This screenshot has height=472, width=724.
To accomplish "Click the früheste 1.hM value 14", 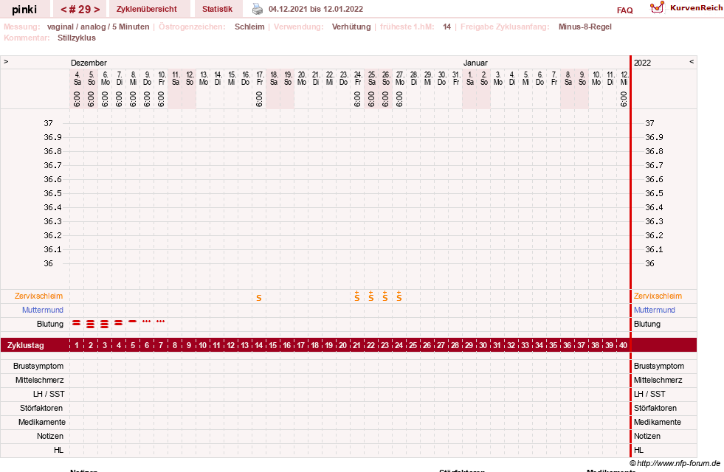I will point(447,27).
